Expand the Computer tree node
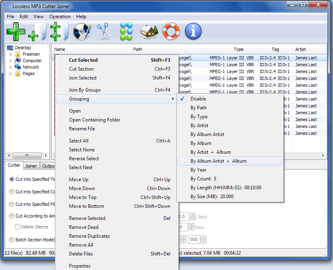Screen dimensions: 333x270 pos(10,61)
